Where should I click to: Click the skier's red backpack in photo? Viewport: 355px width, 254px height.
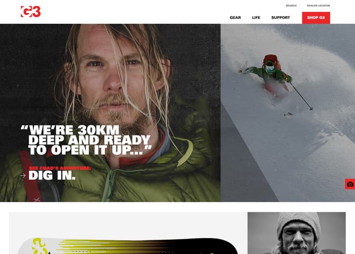point(271,59)
